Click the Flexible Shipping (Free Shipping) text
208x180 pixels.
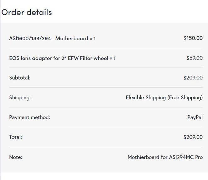tap(164, 98)
